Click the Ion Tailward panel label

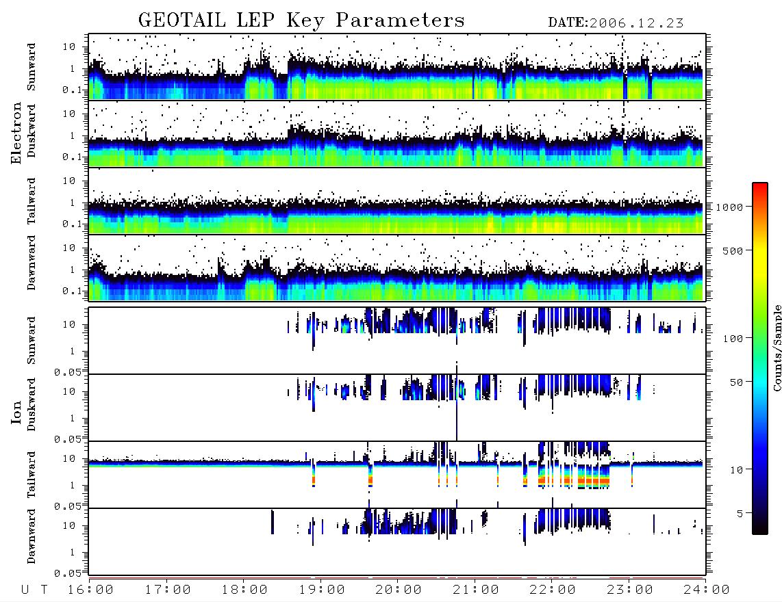31,475
